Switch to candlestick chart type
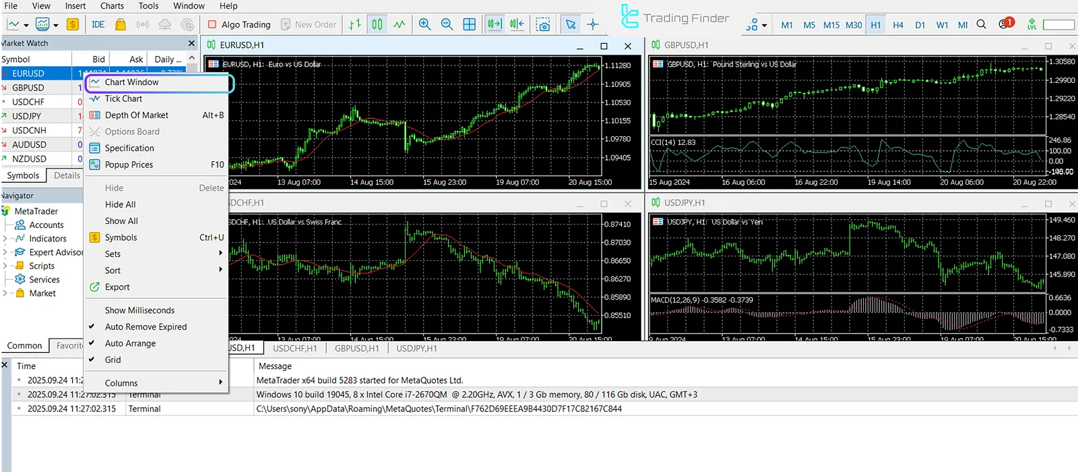The height and width of the screenshot is (472, 1078). point(377,24)
